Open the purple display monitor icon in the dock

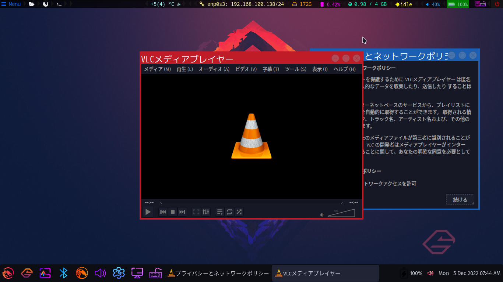point(137,273)
